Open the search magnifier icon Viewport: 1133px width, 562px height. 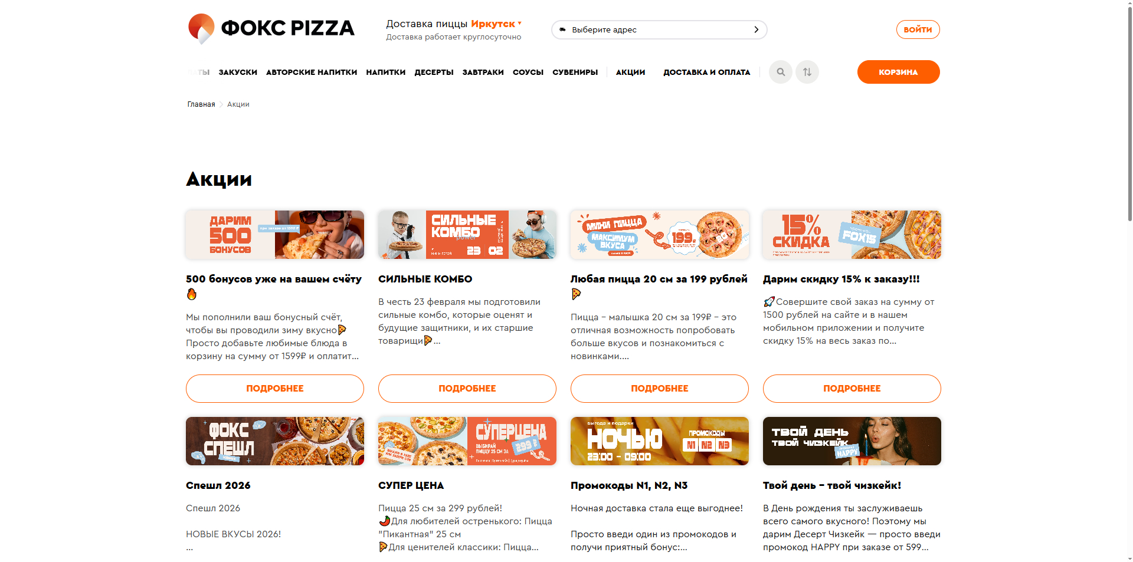(x=781, y=72)
